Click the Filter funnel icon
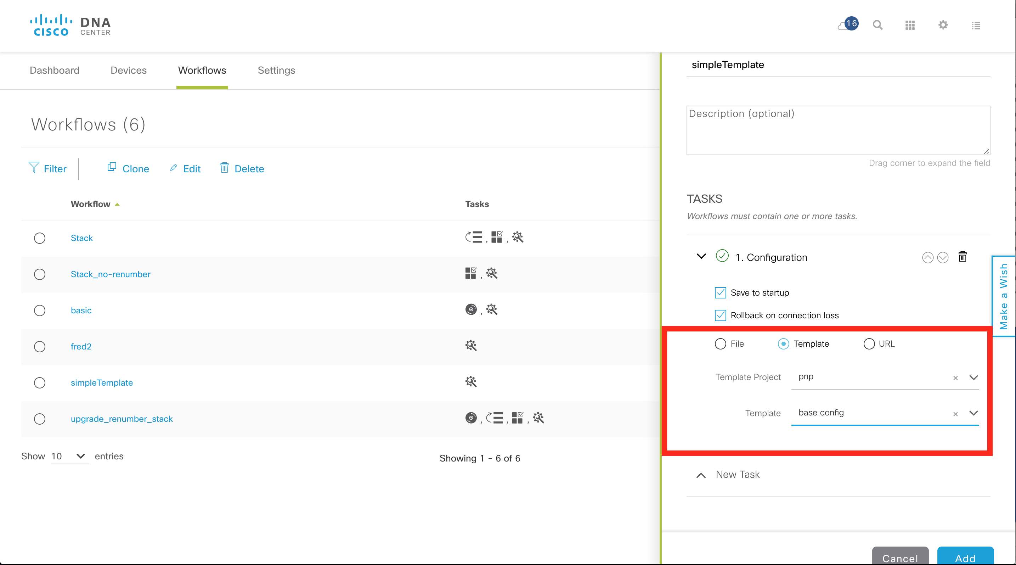This screenshot has height=565, width=1016. [x=34, y=168]
